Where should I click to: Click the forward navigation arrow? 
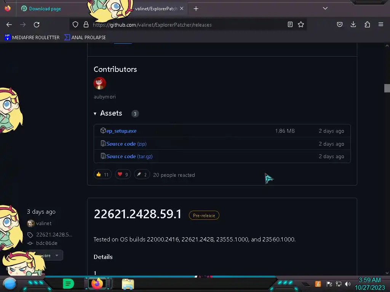point(23,25)
